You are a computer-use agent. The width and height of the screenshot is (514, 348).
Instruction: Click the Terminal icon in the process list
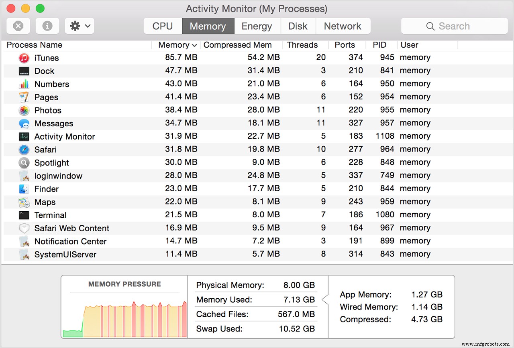[x=25, y=215]
